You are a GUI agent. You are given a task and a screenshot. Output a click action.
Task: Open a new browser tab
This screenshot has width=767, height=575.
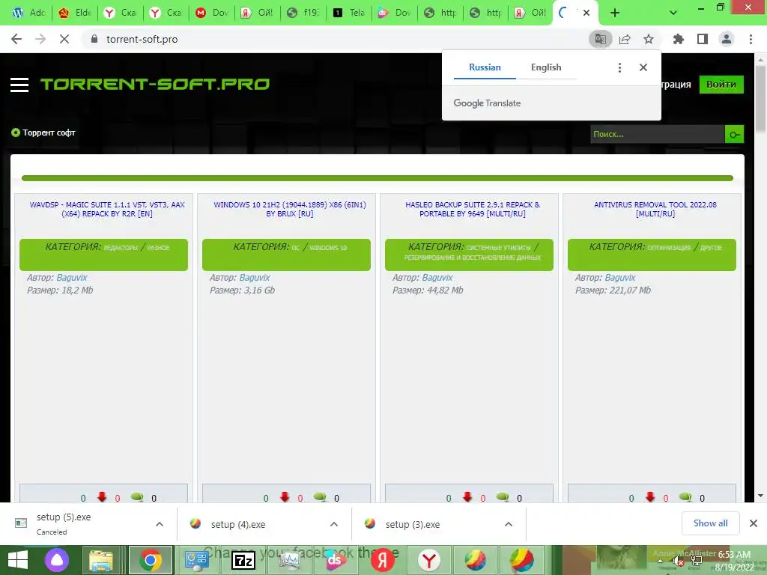click(x=615, y=13)
